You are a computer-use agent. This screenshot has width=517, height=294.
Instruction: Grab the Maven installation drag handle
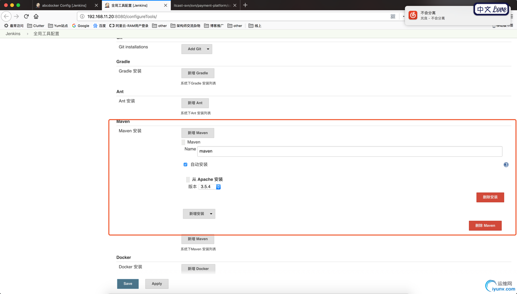pos(183,142)
